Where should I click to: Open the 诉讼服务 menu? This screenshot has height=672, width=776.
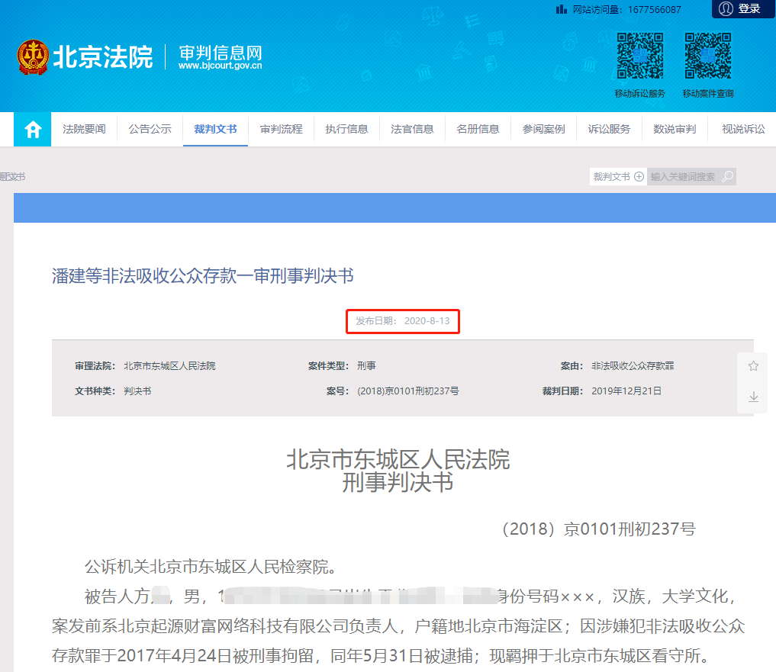click(609, 129)
